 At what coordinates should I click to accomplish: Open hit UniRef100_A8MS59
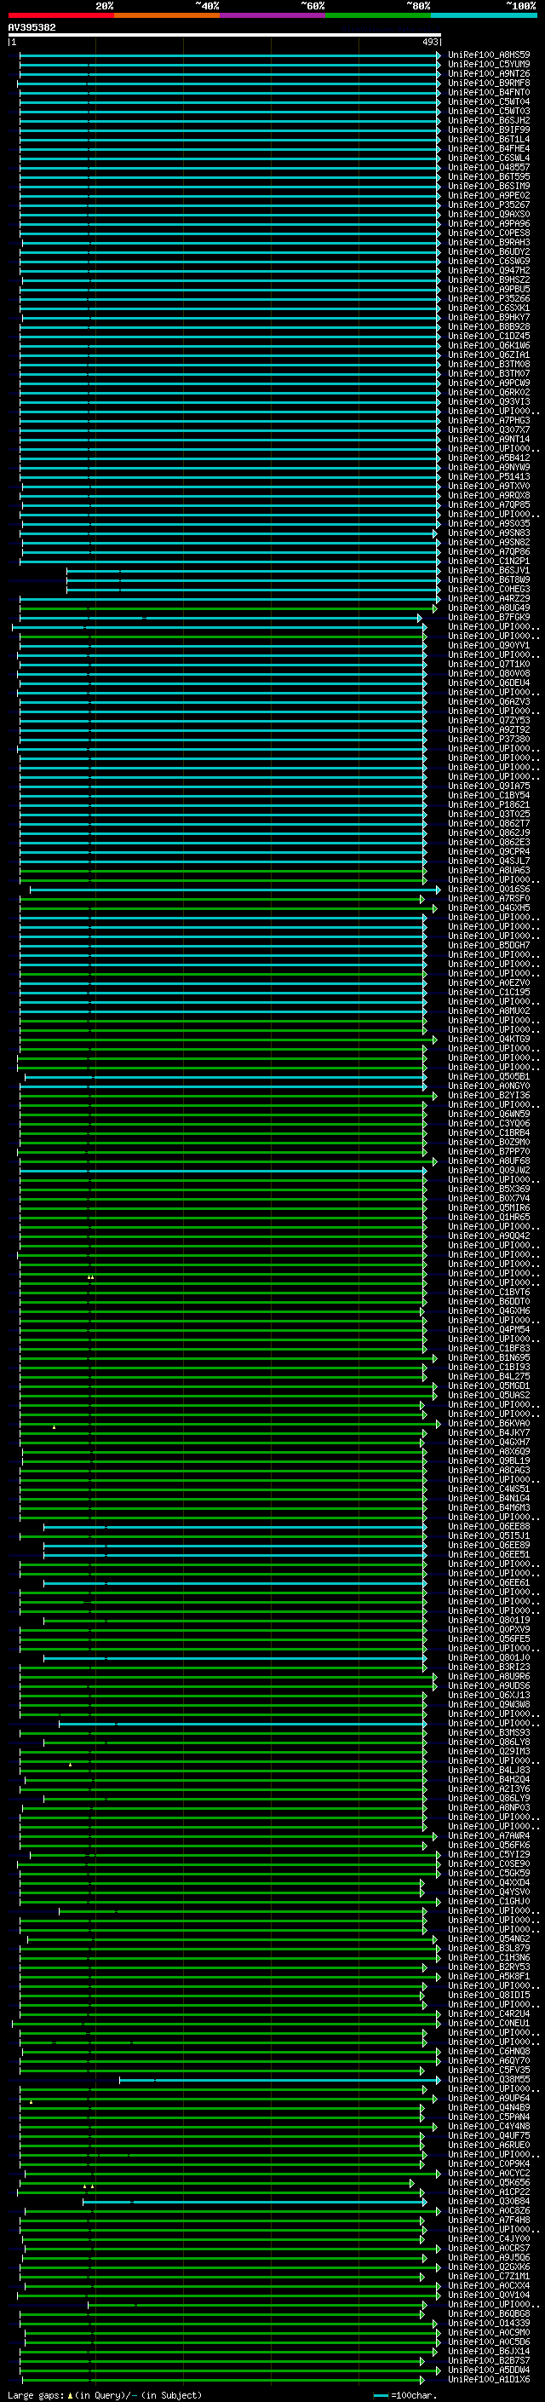489,55
